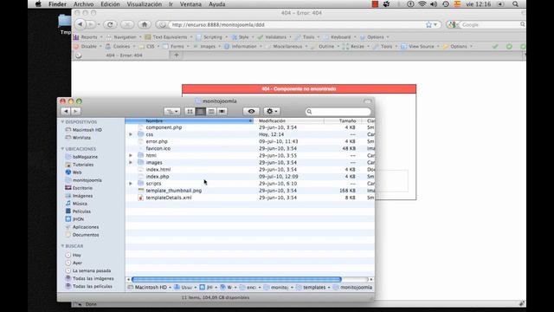Open the Cookies dropdown in web toolbar
This screenshot has width=554, height=312.
(120, 46)
